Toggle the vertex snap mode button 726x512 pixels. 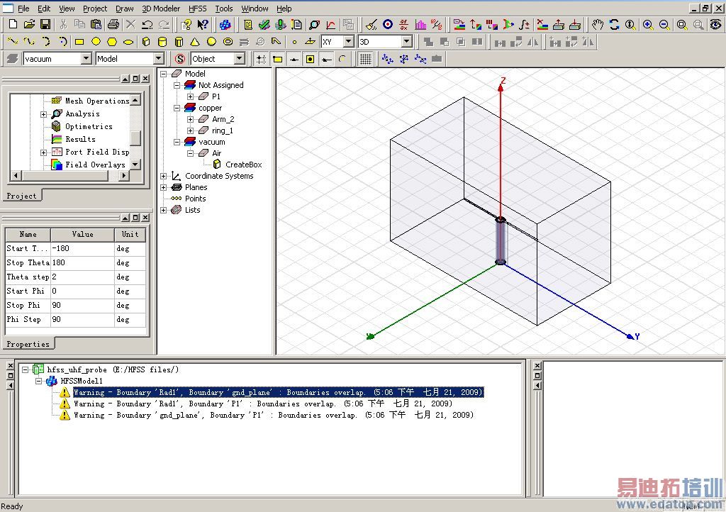click(277, 59)
